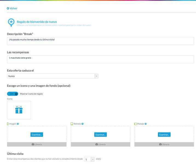Open the Librería under the Retrato box

click(x=100, y=144)
